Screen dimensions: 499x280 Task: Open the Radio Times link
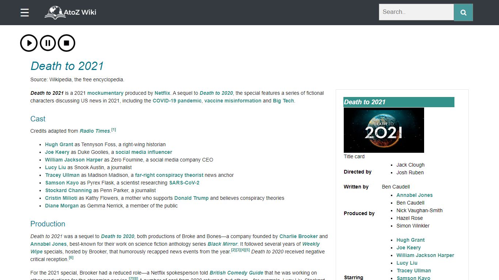coord(95,131)
